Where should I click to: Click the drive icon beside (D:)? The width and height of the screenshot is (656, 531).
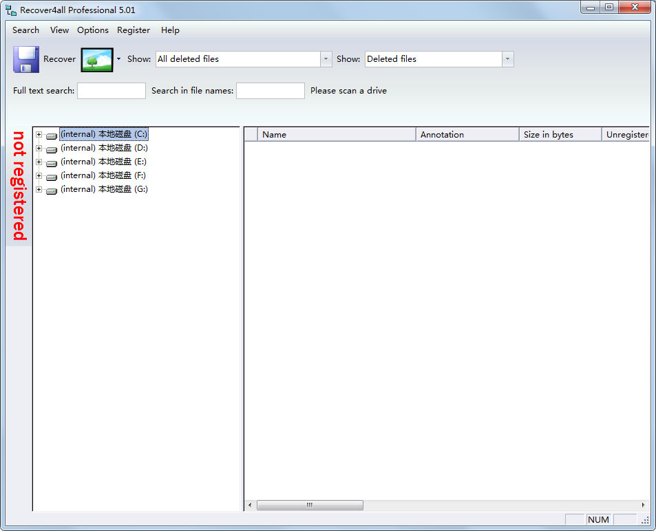click(51, 149)
